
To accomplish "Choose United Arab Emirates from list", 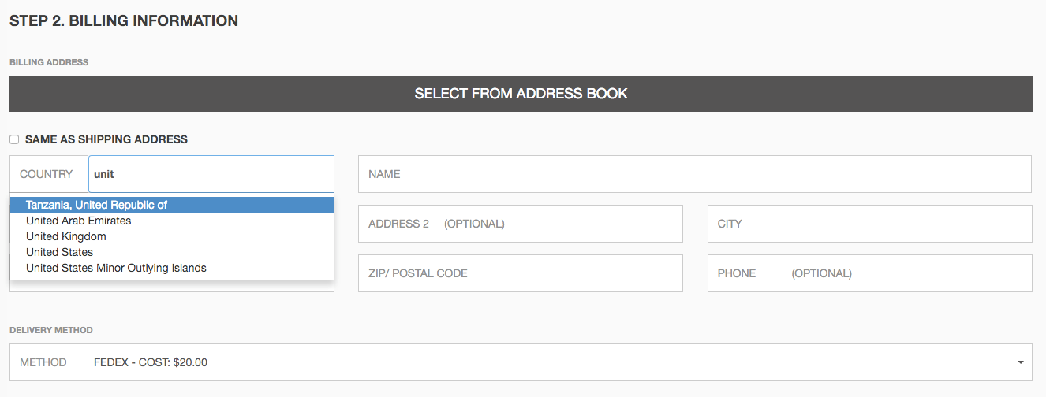I will coord(79,221).
